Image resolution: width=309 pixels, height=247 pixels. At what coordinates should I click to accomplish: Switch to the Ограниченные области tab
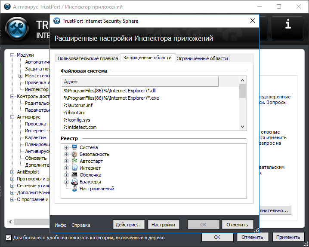[x=202, y=58]
